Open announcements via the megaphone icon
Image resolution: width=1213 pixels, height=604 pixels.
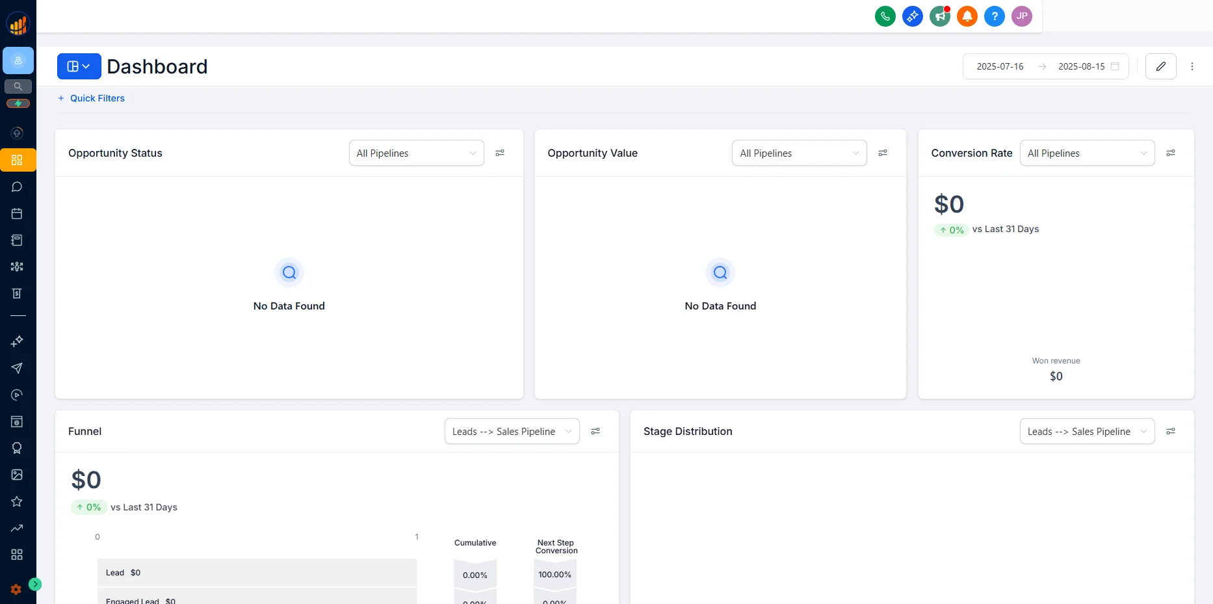point(939,16)
